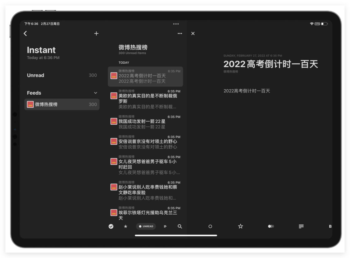
Task: Open the multitasking dots at top center
Action: [176, 24]
